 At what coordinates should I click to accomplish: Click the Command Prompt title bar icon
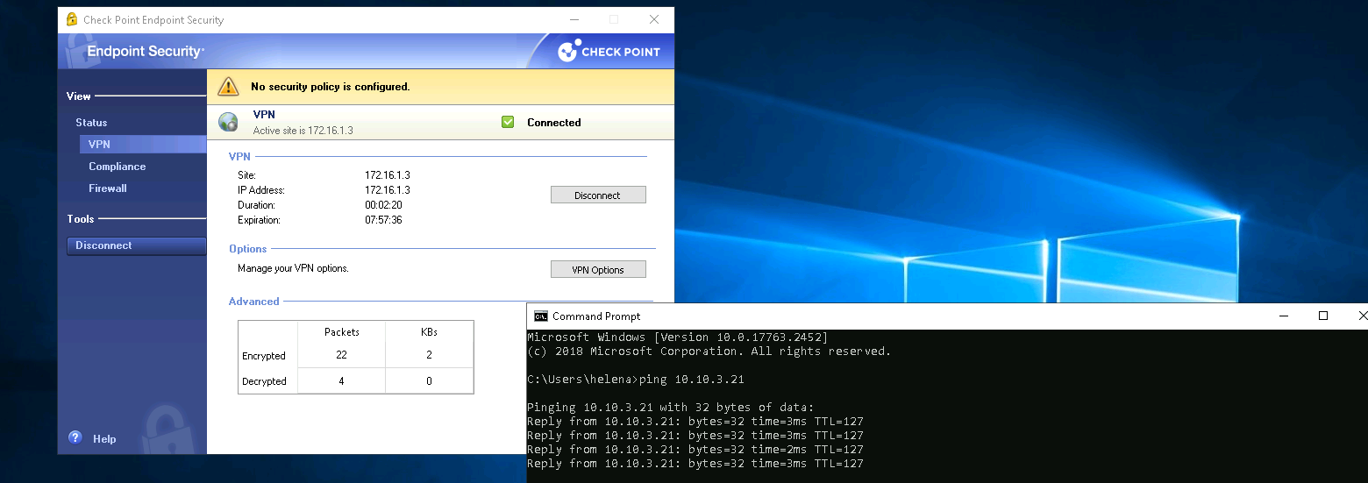pos(541,316)
